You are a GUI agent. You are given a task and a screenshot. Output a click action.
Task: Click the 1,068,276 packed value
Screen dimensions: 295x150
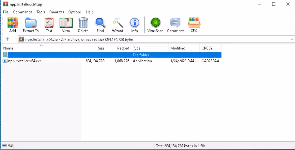(122, 61)
